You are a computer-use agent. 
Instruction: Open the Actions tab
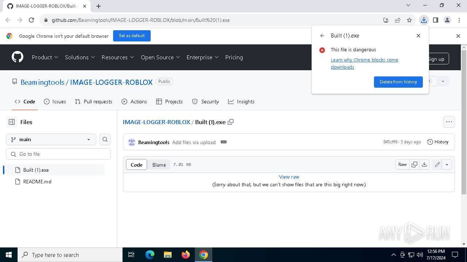134,102
